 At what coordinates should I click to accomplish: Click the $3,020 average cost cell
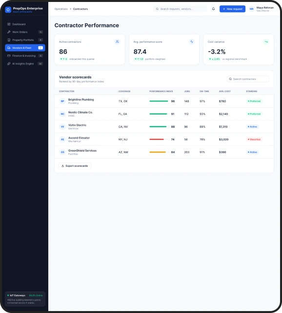(223, 139)
